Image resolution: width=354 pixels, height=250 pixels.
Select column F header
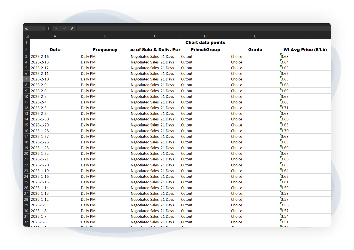coord(305,36)
